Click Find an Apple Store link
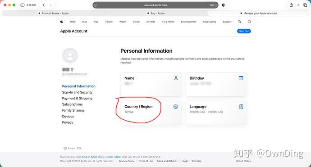Viewport: 311px width, 167px height. [93, 157]
